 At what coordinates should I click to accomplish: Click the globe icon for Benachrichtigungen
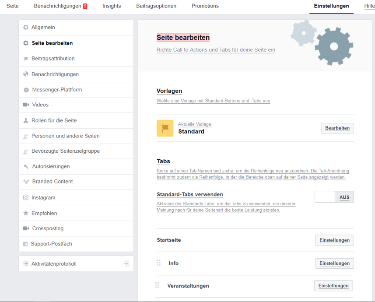point(25,74)
